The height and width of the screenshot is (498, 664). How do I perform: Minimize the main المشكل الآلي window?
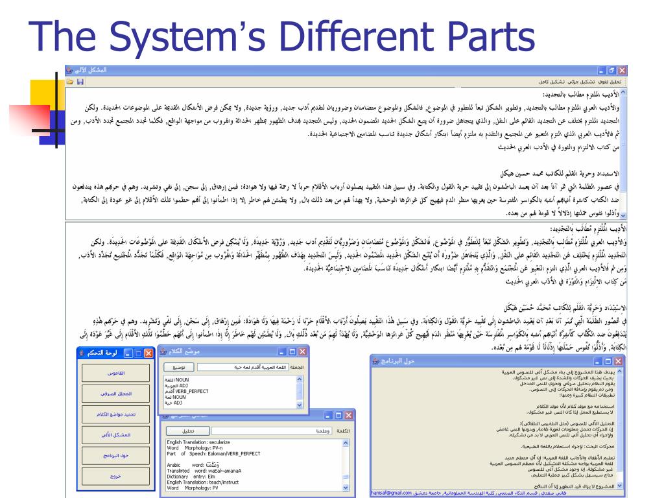tap(602, 70)
